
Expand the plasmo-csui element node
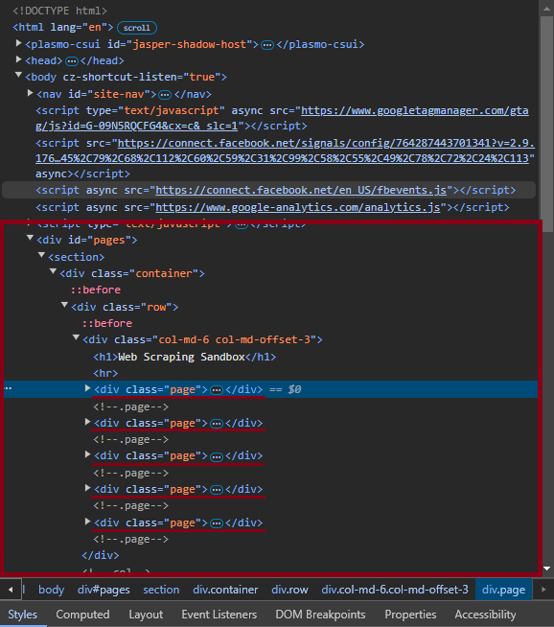[18, 43]
